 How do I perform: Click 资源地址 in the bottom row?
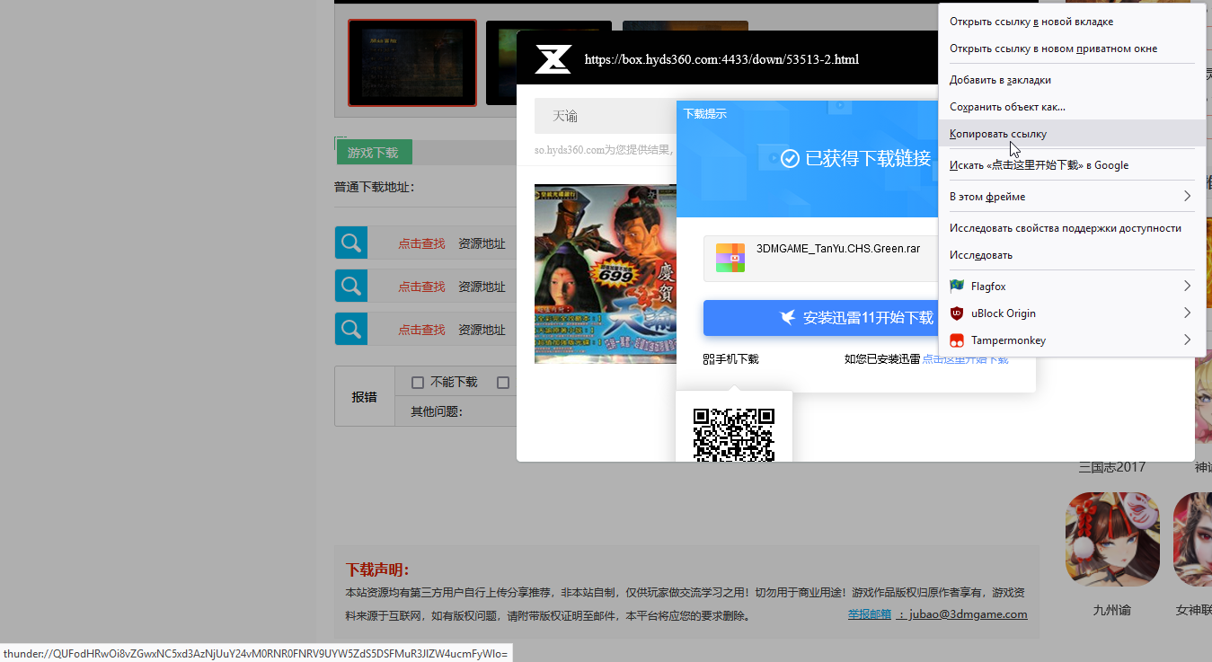[x=482, y=330]
